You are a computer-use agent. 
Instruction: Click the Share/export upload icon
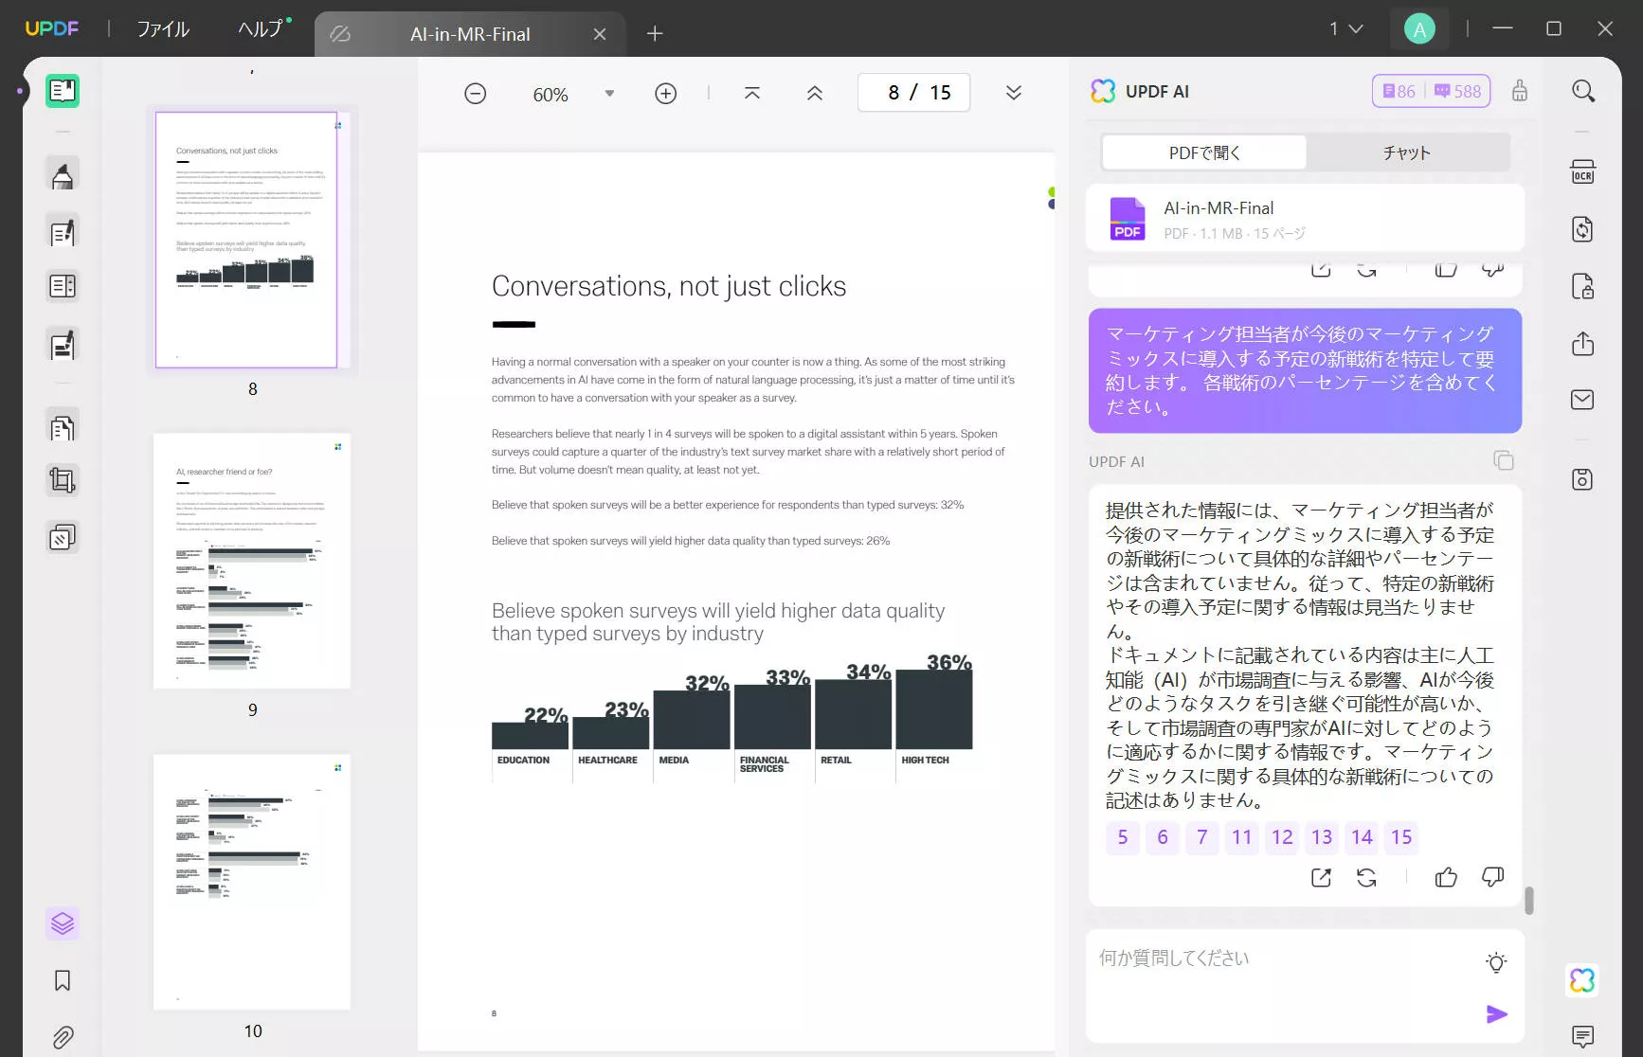tap(1582, 343)
